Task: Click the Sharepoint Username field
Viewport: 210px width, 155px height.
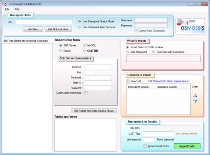Action: point(151,20)
